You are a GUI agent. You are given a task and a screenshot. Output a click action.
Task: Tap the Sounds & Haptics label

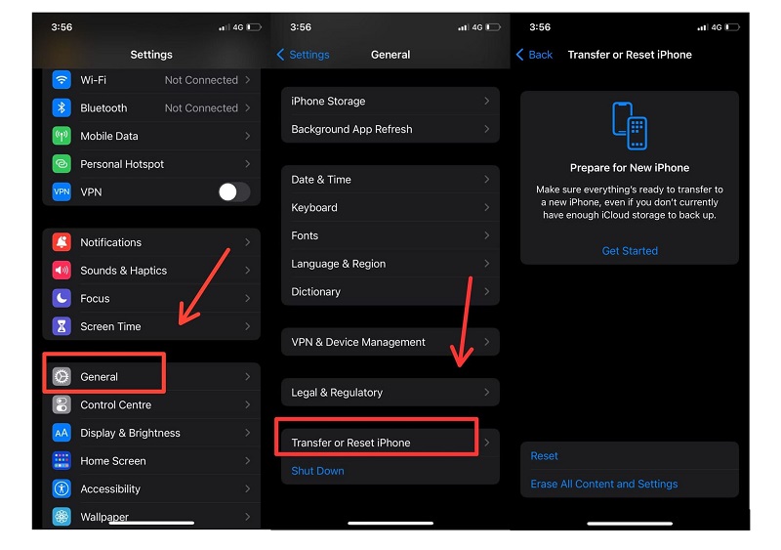tap(124, 271)
